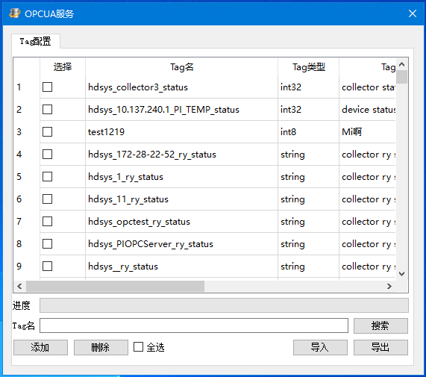Screen dimensions: 426x377
Task: Click the hdsys_10.137.240.1_PI_TEMP_status cell
Action: coord(181,110)
